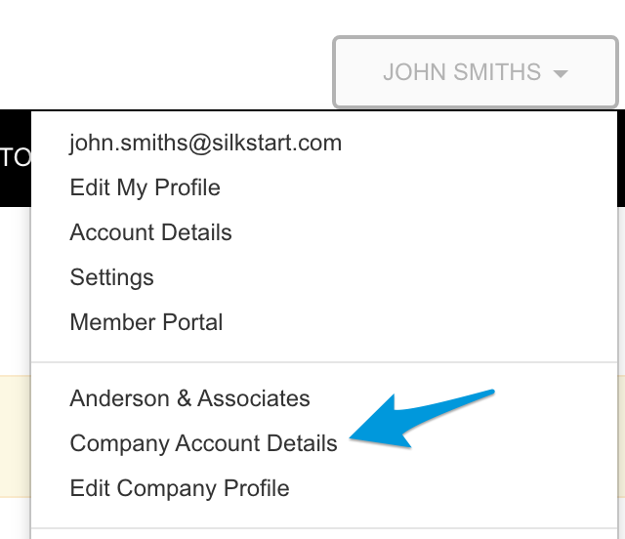Select Anderson & Associates company entry
The image size is (625, 539).
point(189,398)
